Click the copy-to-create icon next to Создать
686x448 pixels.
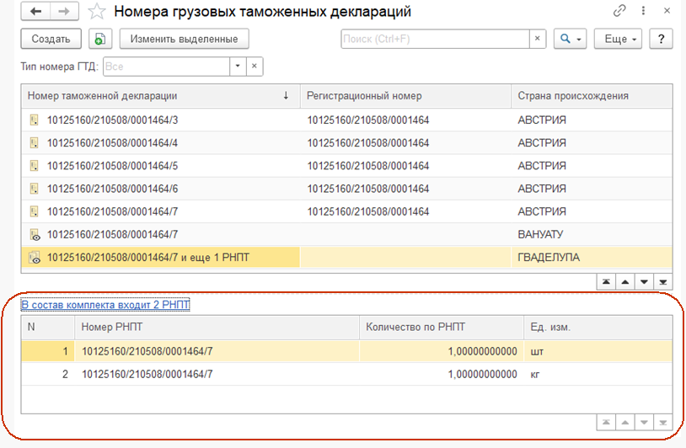coord(100,39)
